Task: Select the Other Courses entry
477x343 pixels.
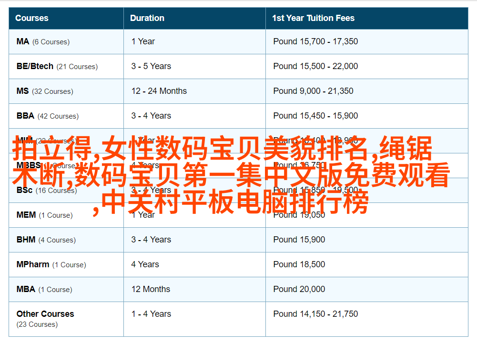Action: point(45,314)
